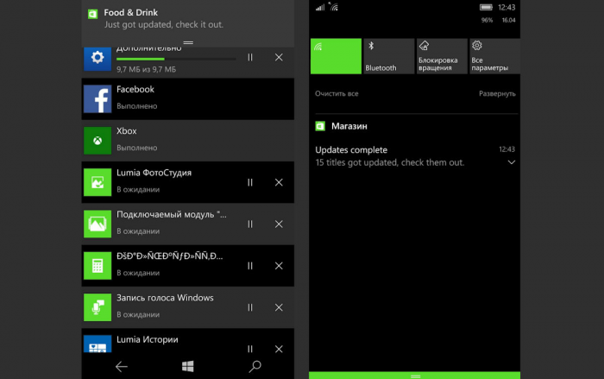Viewport: 604px width, 379px height.
Task: Open the Магазин store icon
Action: [x=320, y=126]
